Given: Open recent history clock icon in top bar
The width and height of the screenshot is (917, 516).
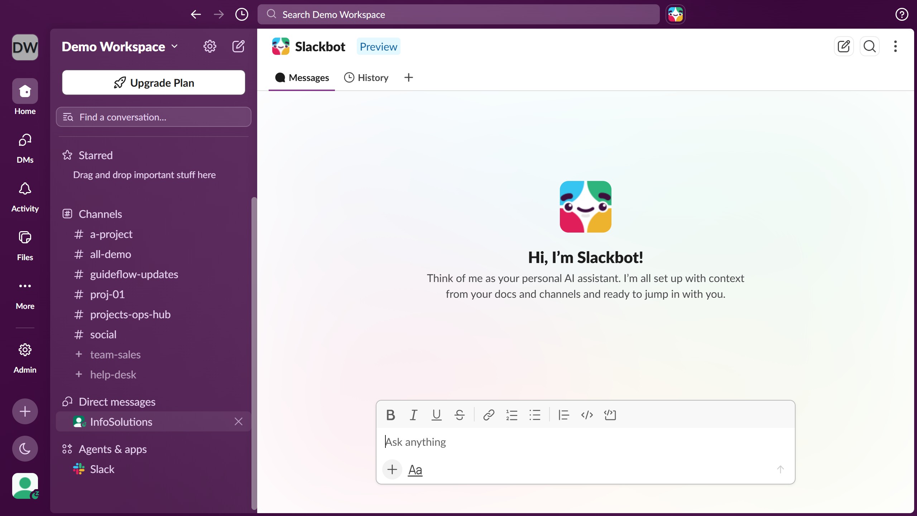Looking at the screenshot, I should pyautogui.click(x=242, y=14).
